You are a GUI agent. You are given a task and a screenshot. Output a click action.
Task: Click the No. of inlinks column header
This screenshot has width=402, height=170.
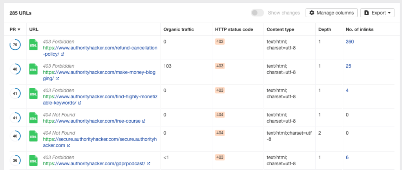point(360,29)
